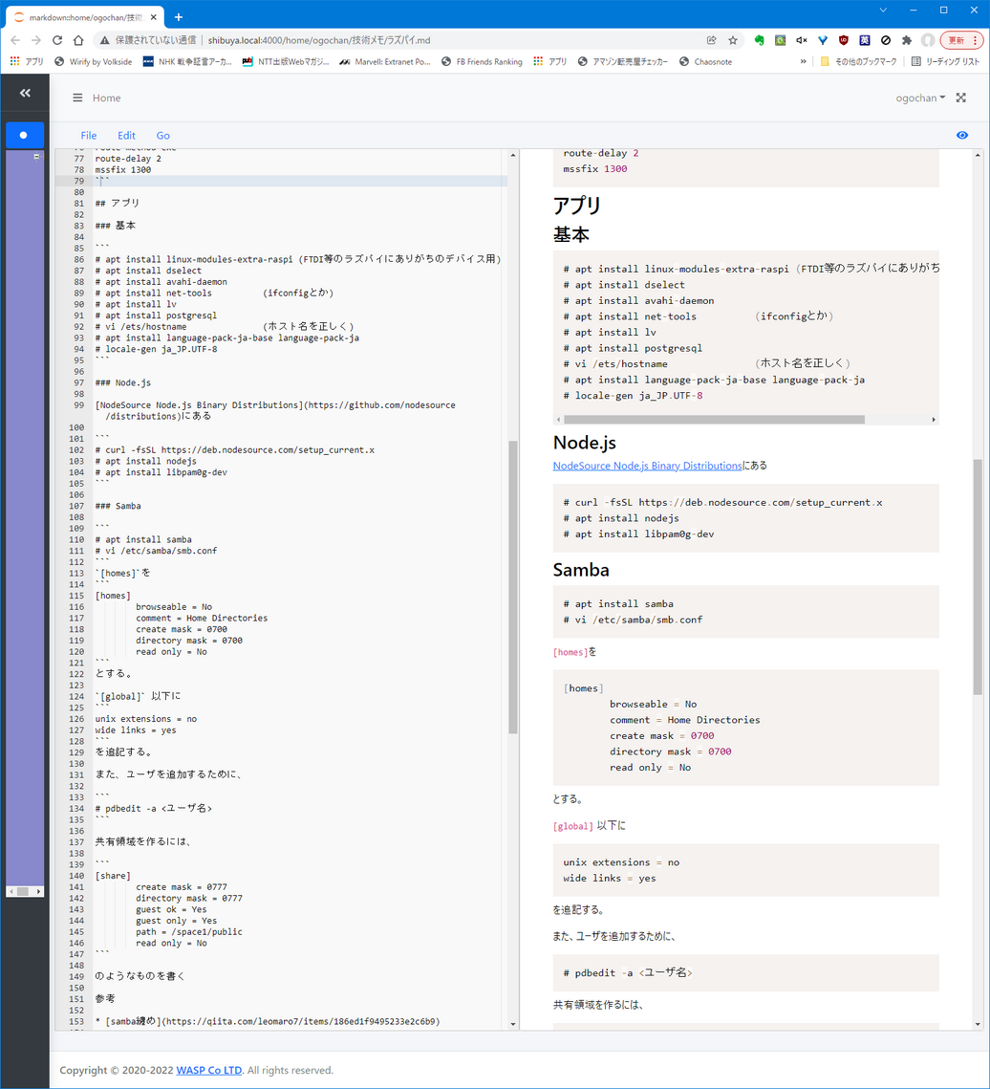Open the Go menu
990x1089 pixels.
pos(162,136)
